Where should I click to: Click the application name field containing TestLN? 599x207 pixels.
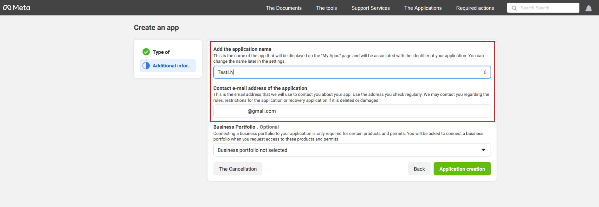(347, 72)
